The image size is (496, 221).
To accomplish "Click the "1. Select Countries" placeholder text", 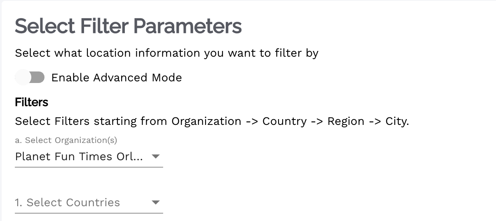I will click(x=67, y=203).
